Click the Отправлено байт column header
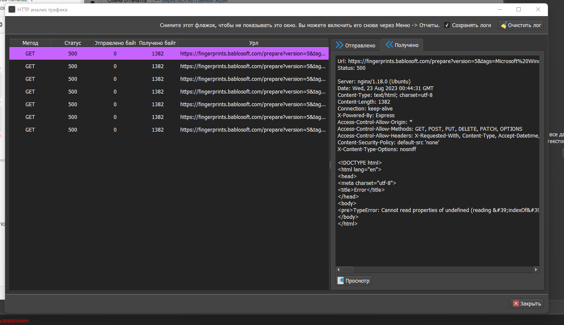 coord(115,43)
